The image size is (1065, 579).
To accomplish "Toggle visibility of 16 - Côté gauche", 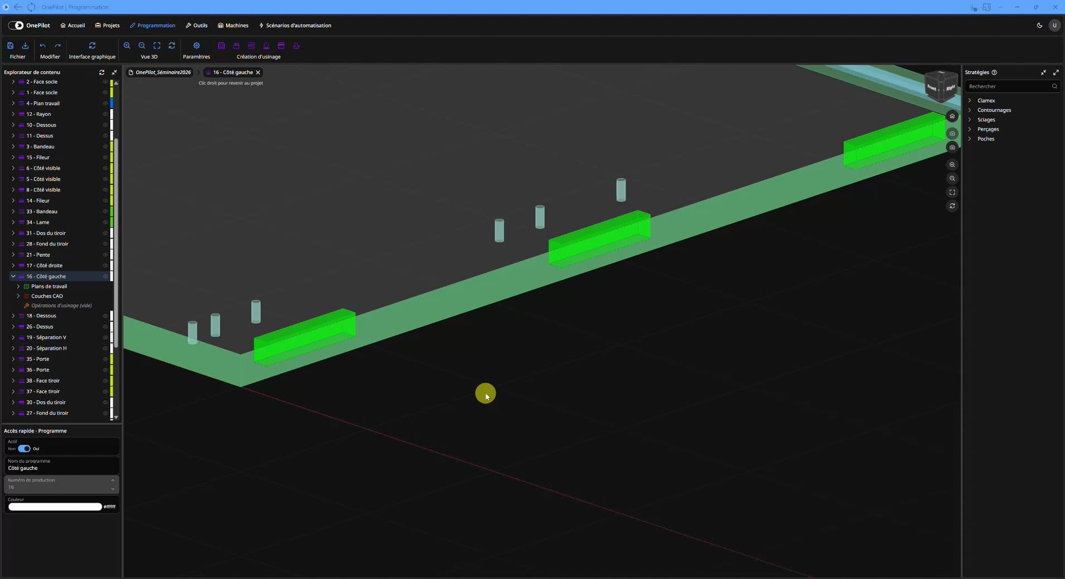I will 105,276.
